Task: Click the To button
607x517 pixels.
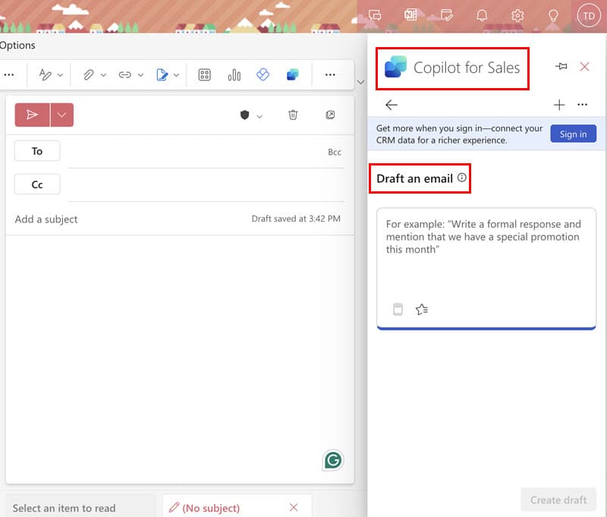Action: click(x=37, y=150)
